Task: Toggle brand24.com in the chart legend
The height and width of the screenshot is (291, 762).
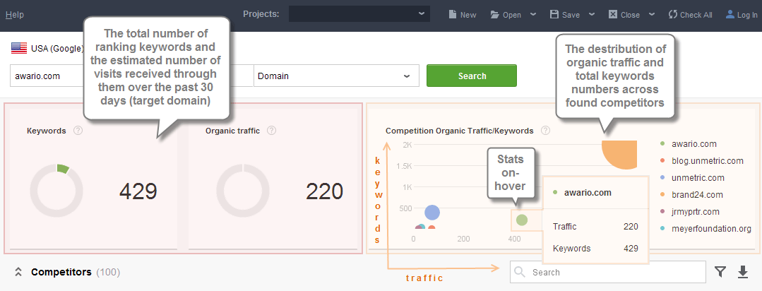Action: coord(697,195)
